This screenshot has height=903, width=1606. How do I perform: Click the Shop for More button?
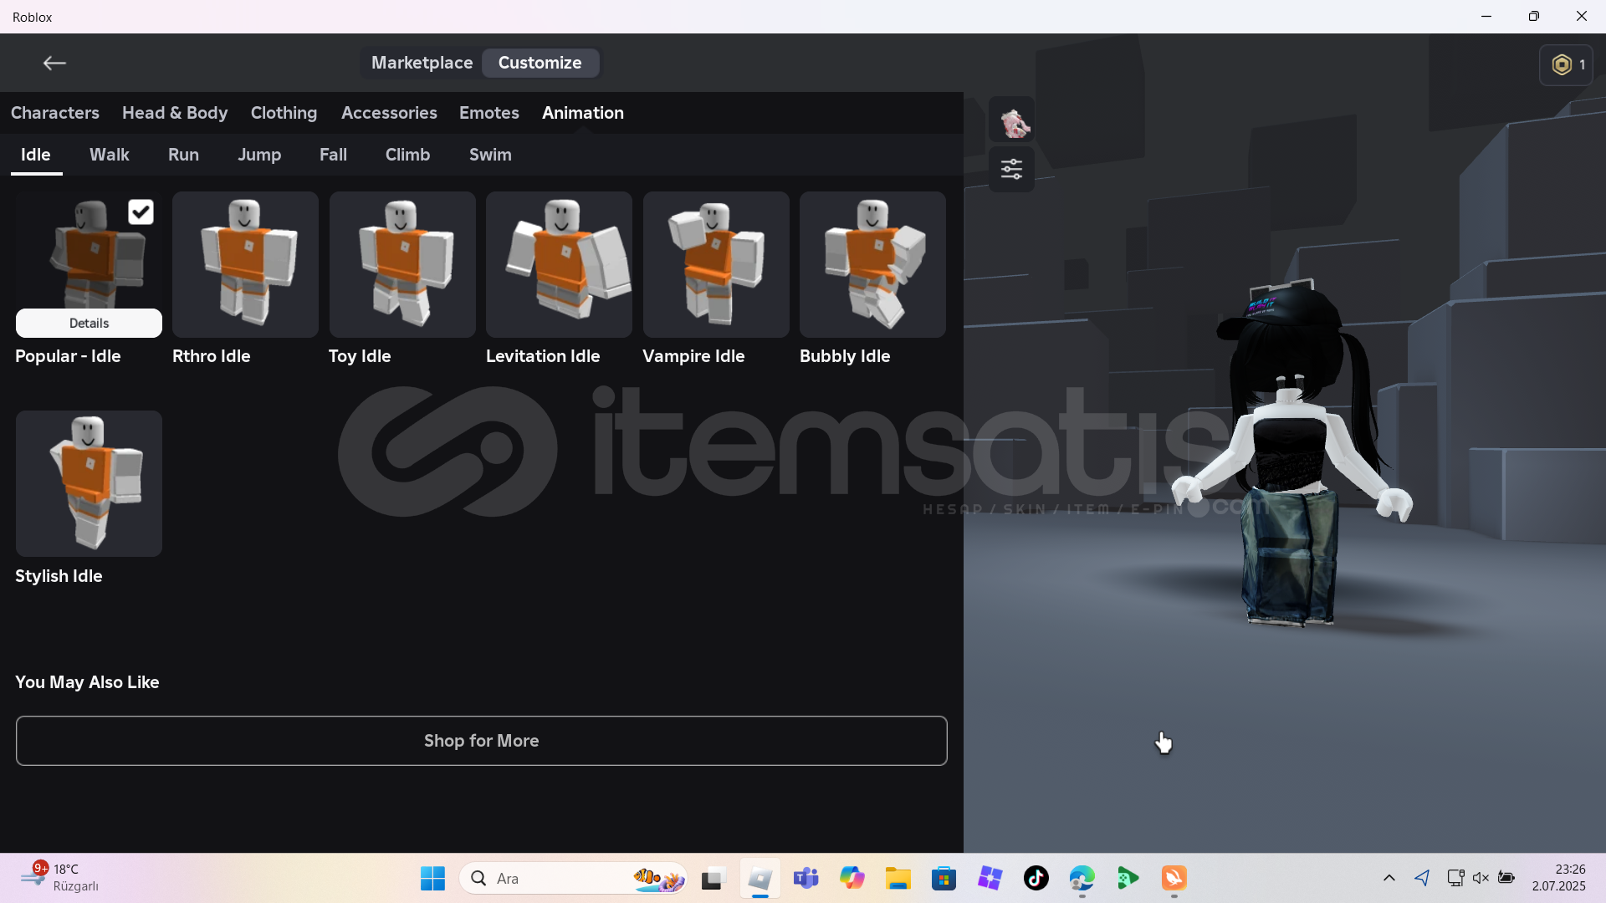point(482,741)
